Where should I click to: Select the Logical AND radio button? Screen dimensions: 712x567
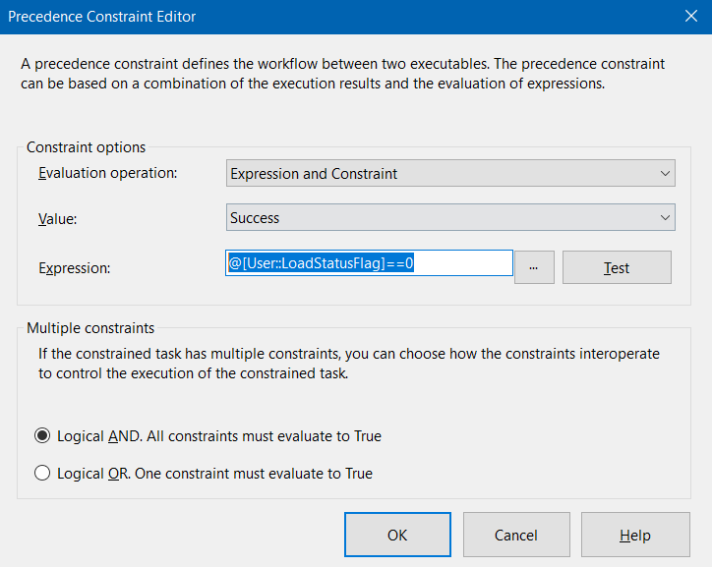click(42, 436)
